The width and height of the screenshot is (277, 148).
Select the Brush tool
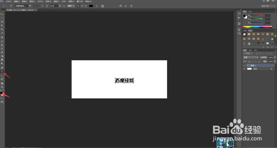click(x=2, y=41)
